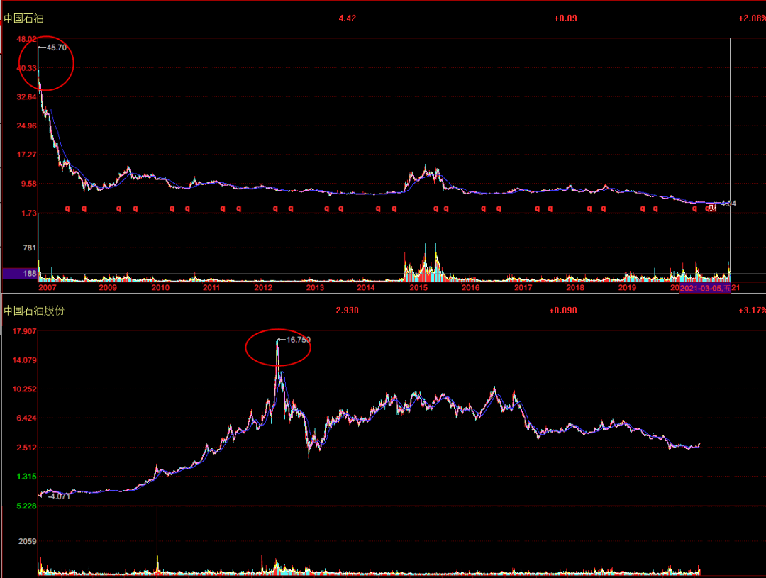Click the 中国石油 stock name title
This screenshot has width=766, height=578.
pos(24,18)
